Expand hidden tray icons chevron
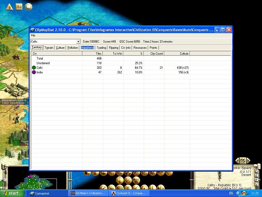 coord(238,193)
